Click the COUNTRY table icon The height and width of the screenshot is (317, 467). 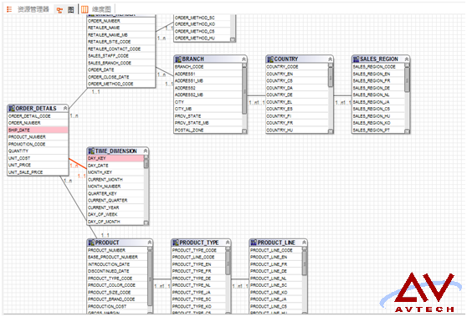(x=270, y=59)
